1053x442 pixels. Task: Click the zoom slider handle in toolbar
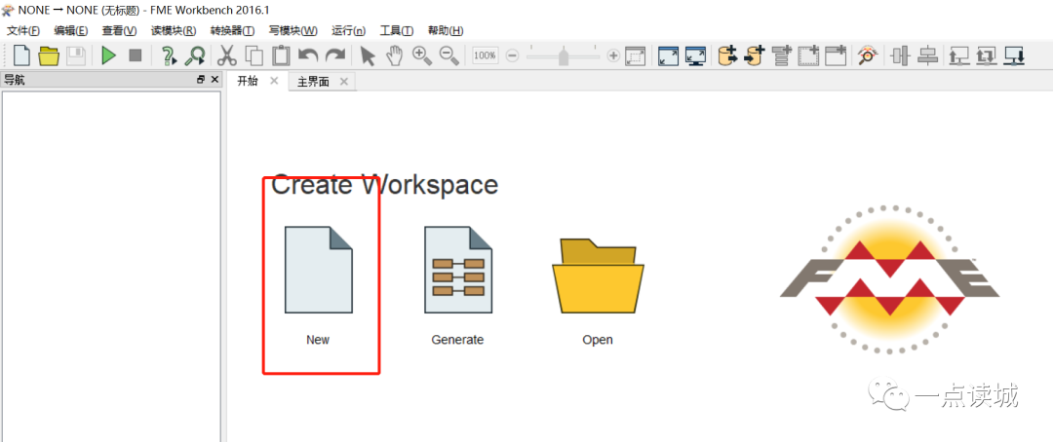(x=564, y=56)
